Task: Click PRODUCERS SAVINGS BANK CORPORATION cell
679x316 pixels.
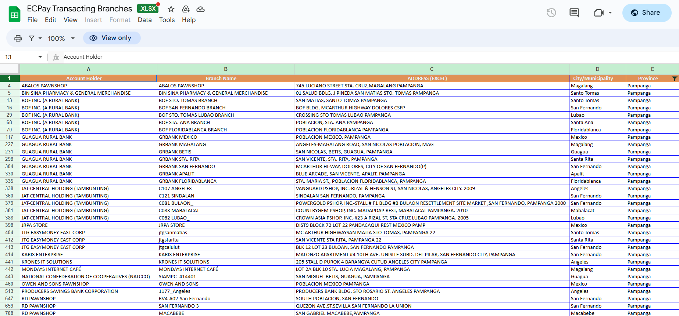Action: point(89,291)
